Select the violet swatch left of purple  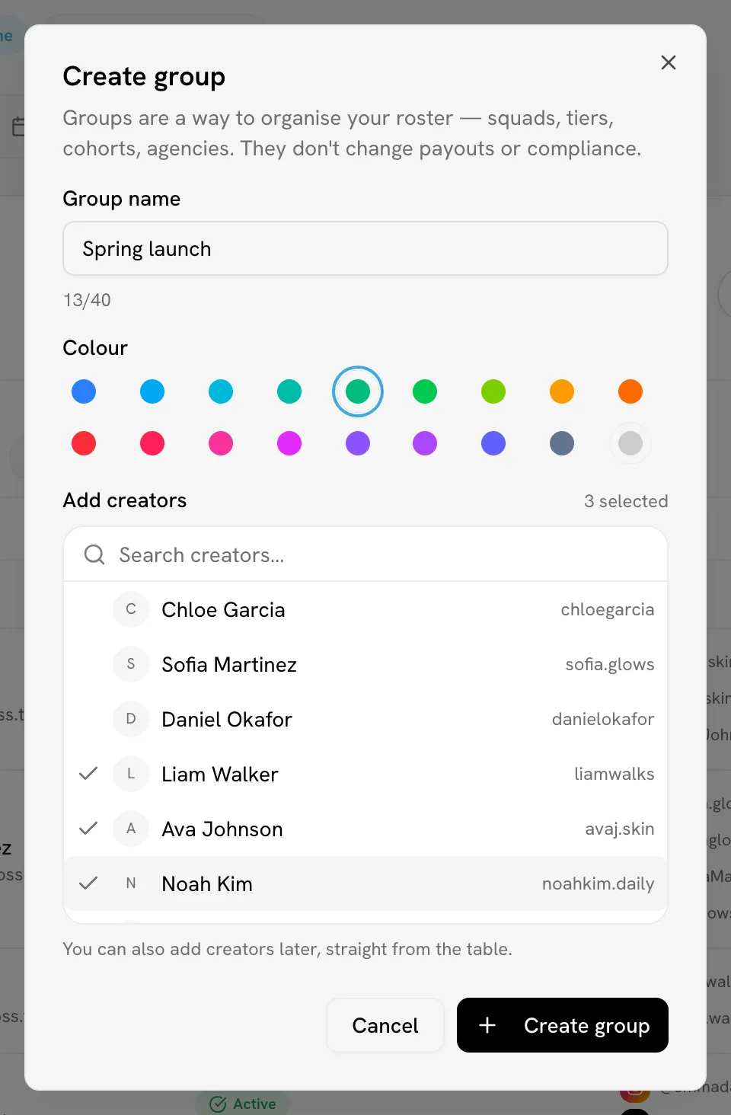click(x=358, y=443)
